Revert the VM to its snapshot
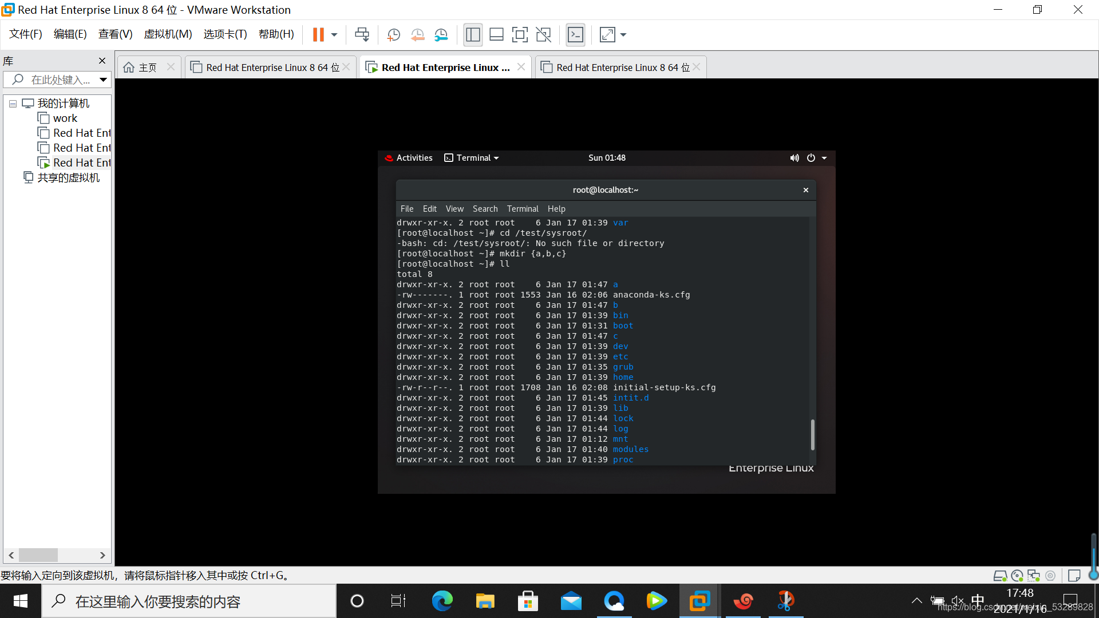 [x=417, y=35]
